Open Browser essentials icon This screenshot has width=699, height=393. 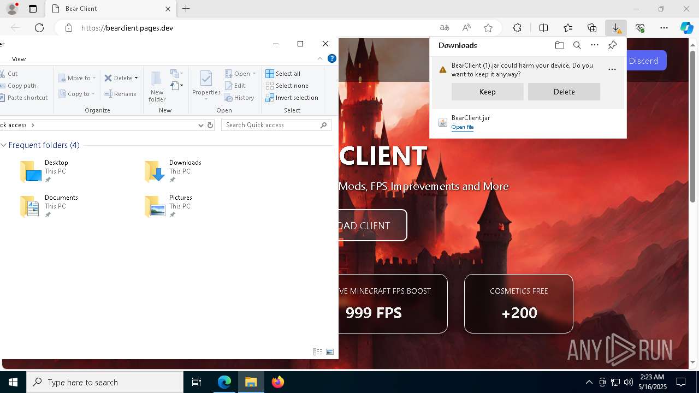[640, 28]
